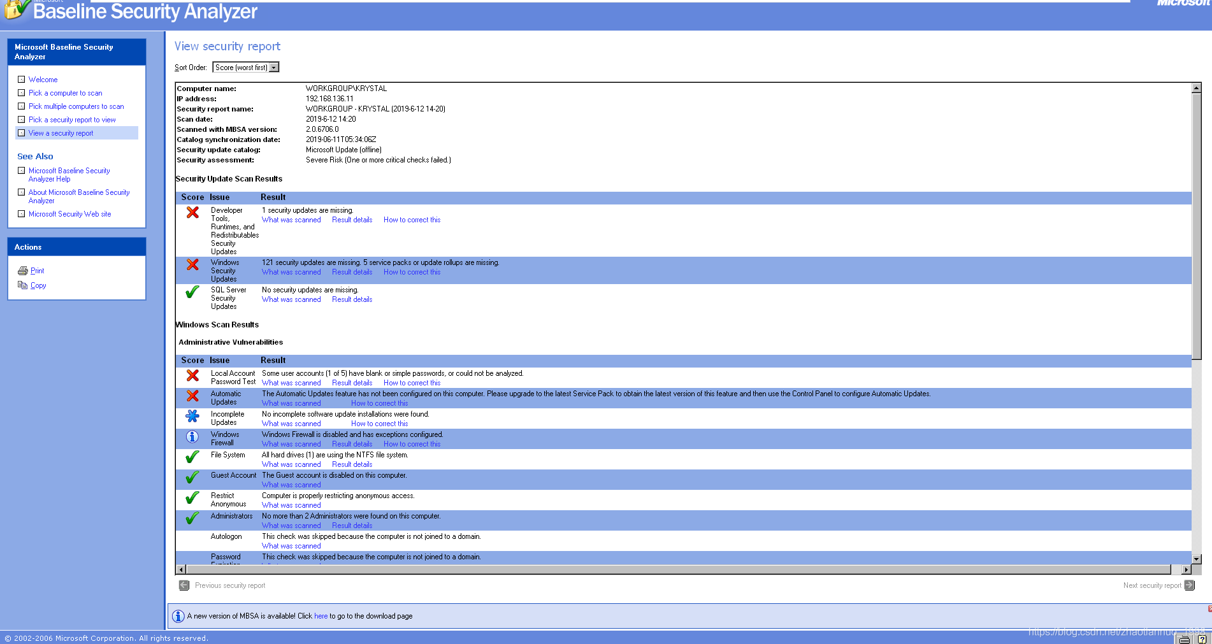1212x644 pixels.
Task: Click the vertical scrollbar thumb of the report
Action: point(1196,226)
